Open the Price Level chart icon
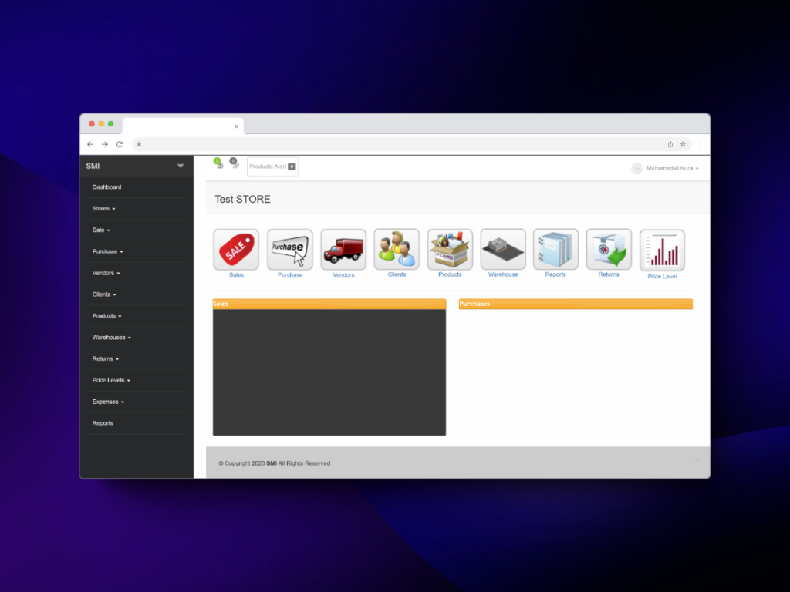 (x=662, y=251)
